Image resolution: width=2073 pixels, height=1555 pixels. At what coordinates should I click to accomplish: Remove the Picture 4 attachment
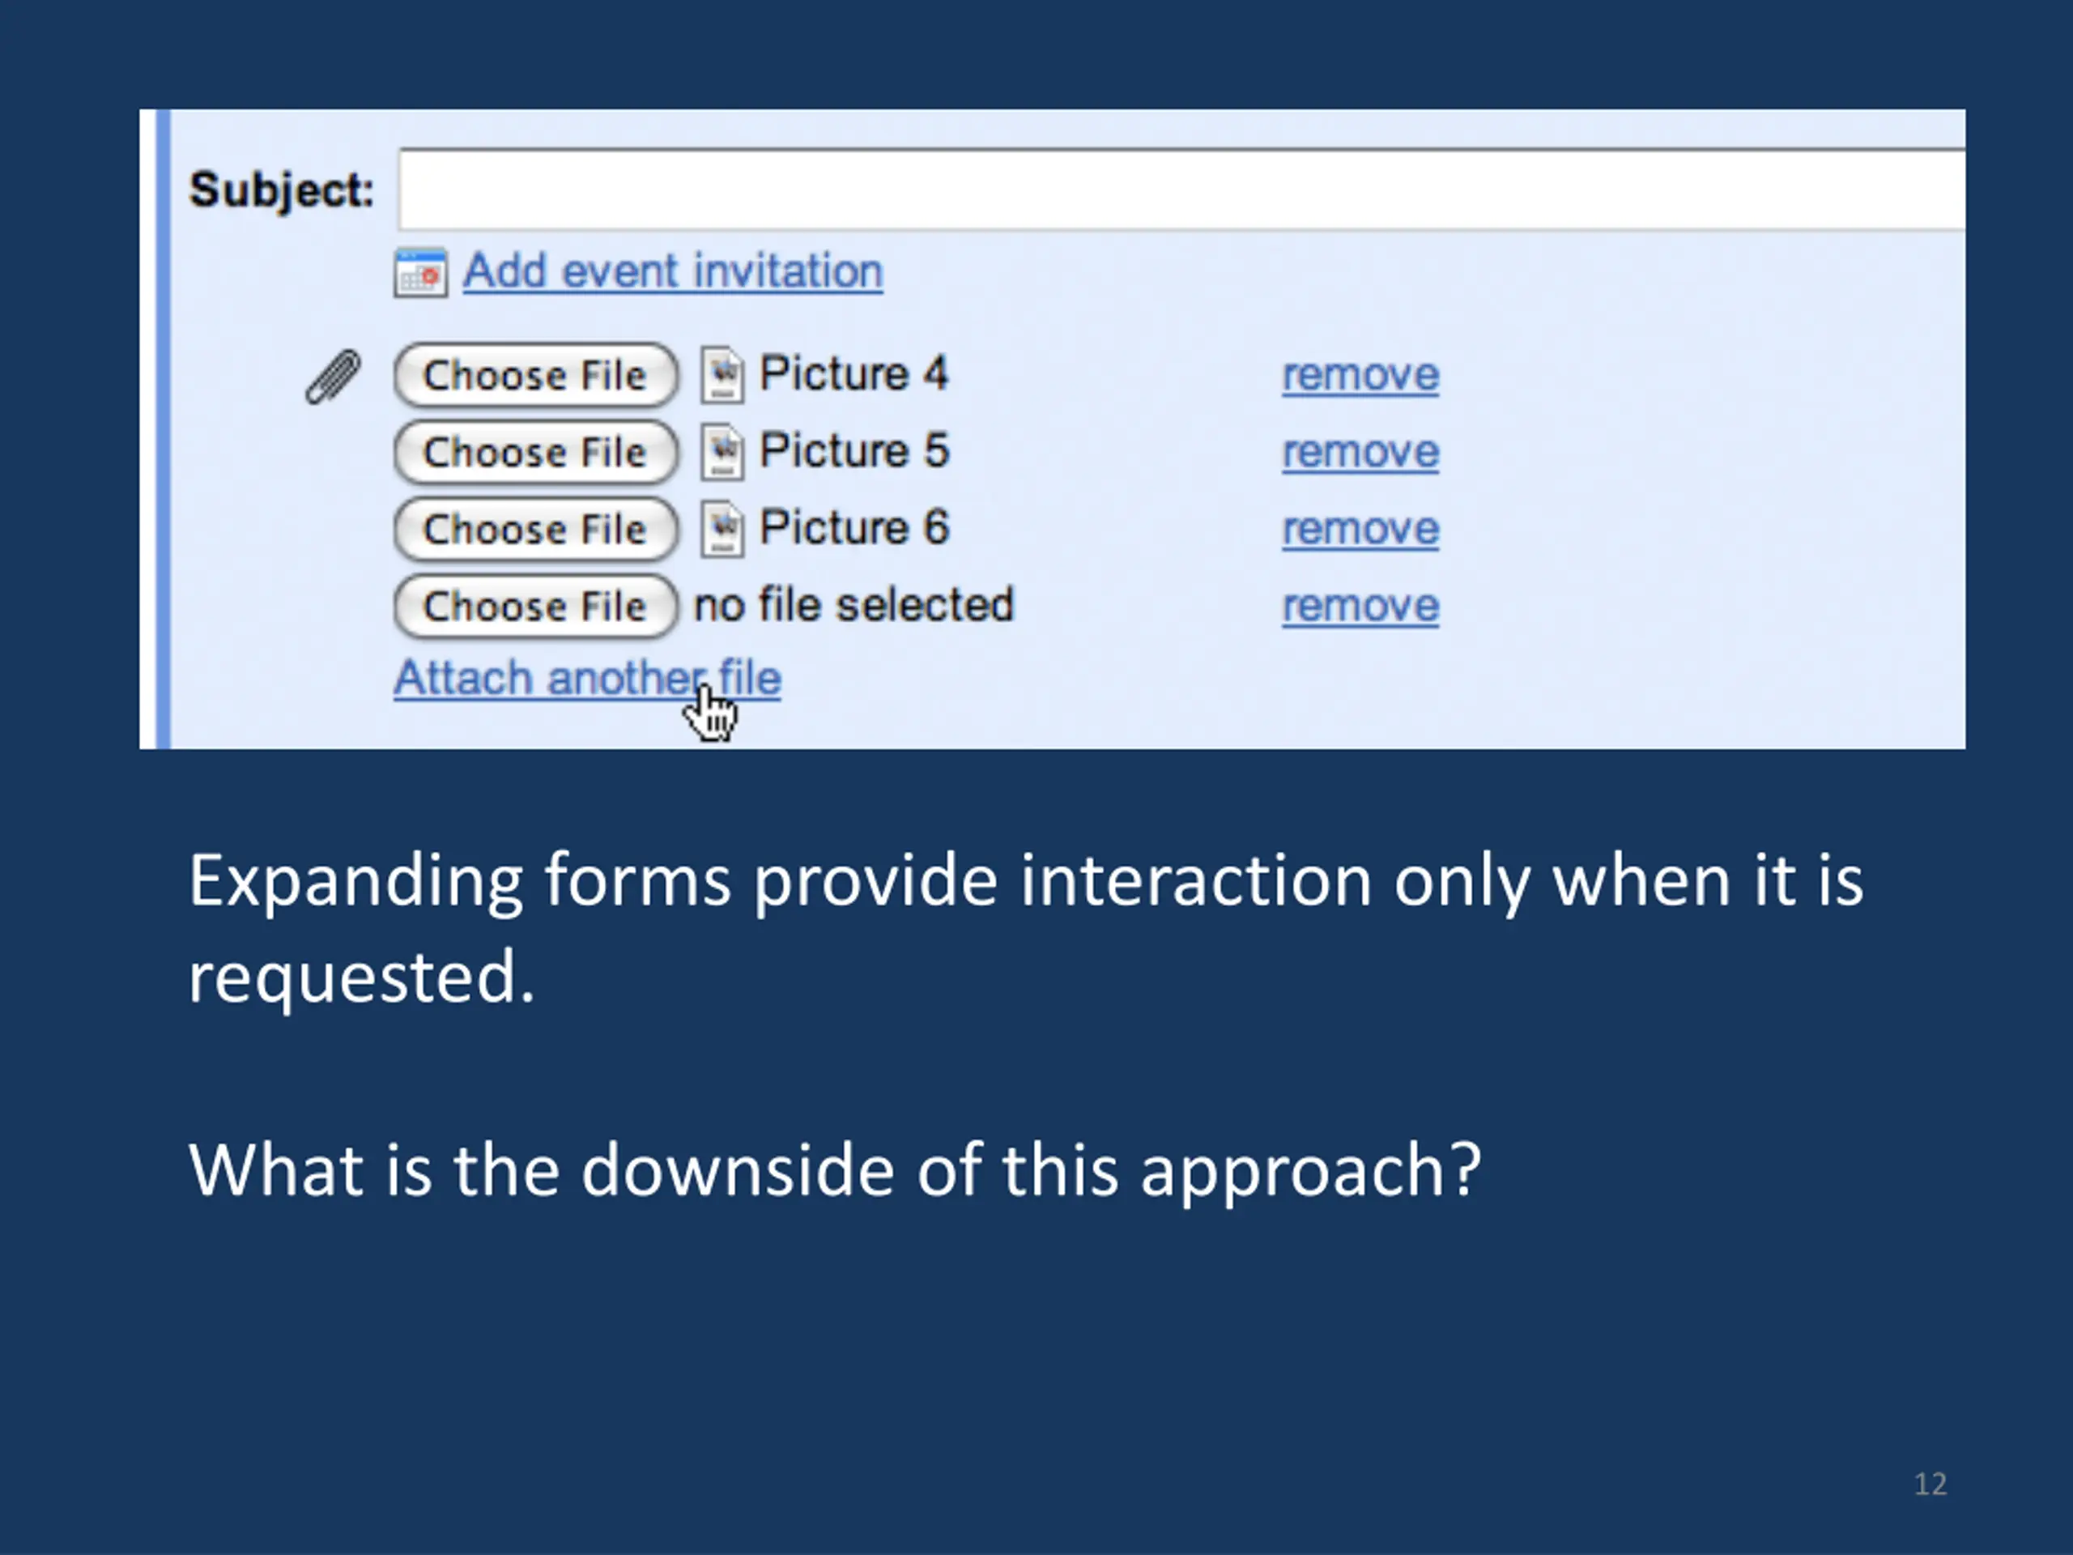[1360, 376]
